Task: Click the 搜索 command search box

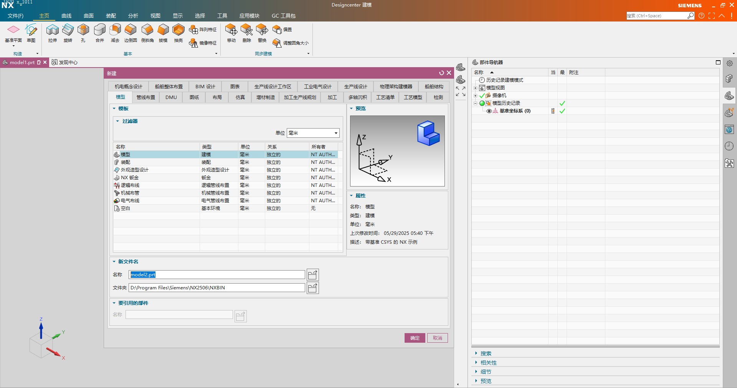Action: pos(657,16)
